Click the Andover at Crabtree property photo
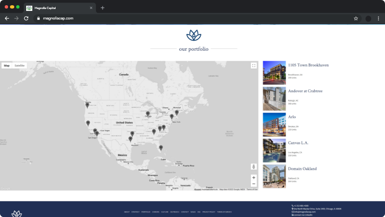Viewport: 385px width, 217px height. 274,99
